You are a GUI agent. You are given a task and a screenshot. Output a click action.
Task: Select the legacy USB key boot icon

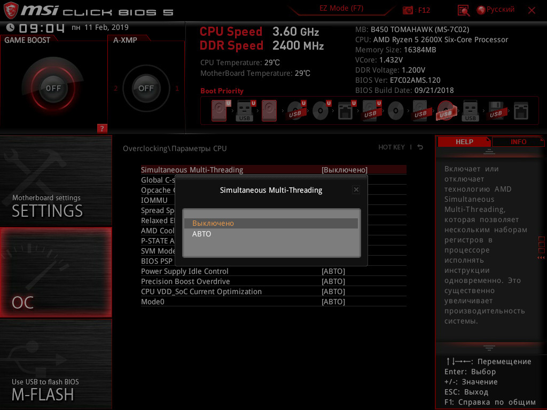pyautogui.click(x=470, y=111)
